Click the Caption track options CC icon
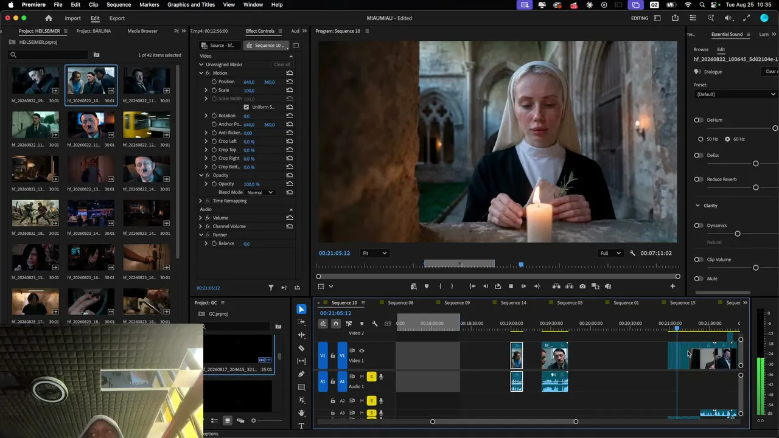The width and height of the screenshot is (779, 438). 388,324
